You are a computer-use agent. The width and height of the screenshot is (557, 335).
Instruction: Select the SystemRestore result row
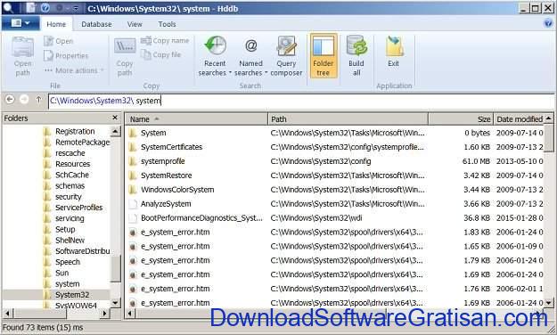click(x=335, y=176)
